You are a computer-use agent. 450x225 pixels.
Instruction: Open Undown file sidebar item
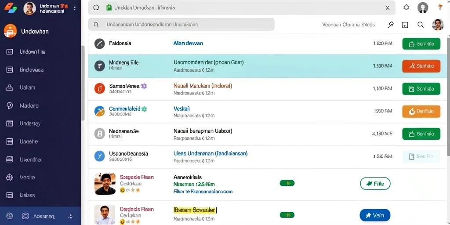pyautogui.click(x=33, y=52)
